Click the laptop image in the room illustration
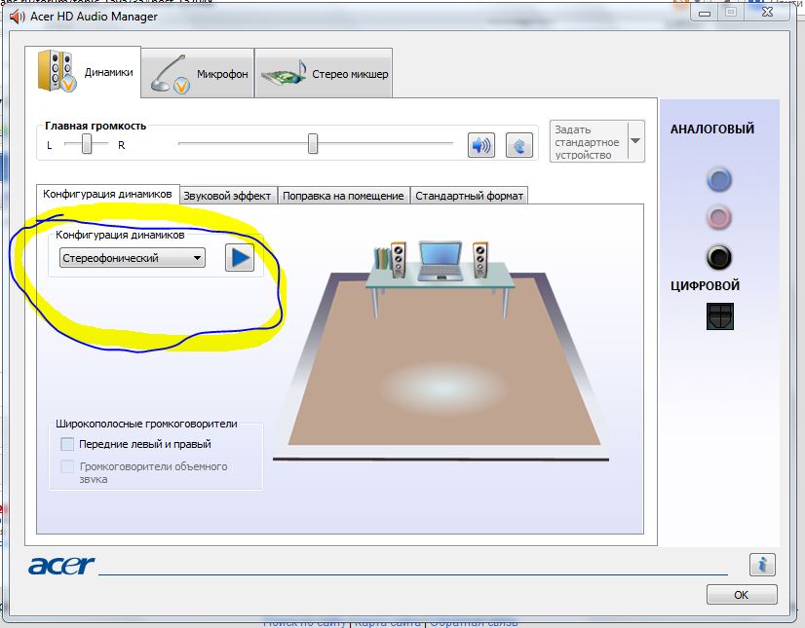The width and height of the screenshot is (805, 628). coord(440,261)
